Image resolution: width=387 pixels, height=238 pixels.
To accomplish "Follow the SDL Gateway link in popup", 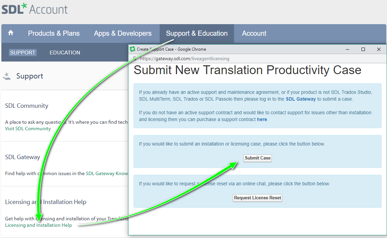I will click(301, 99).
